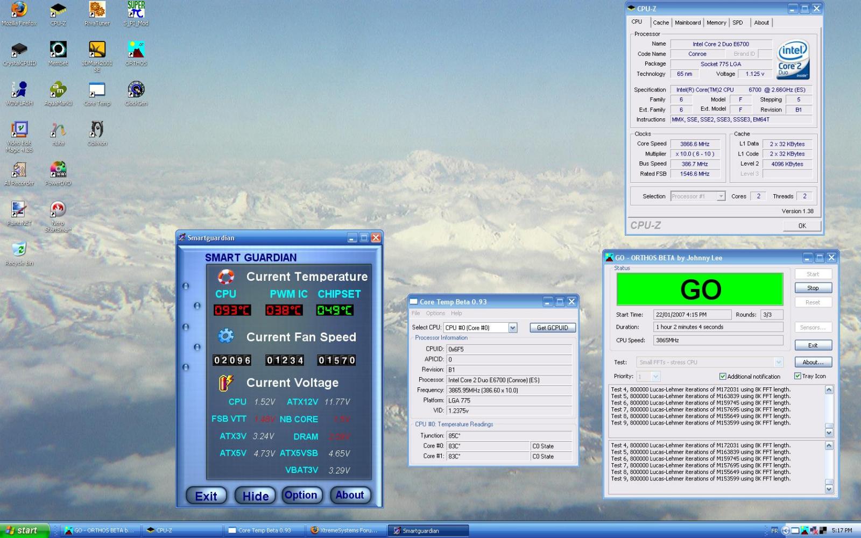Viewport: 861px width, 538px height.
Task: Open RivaTuner desktop icon
Action: point(97,13)
